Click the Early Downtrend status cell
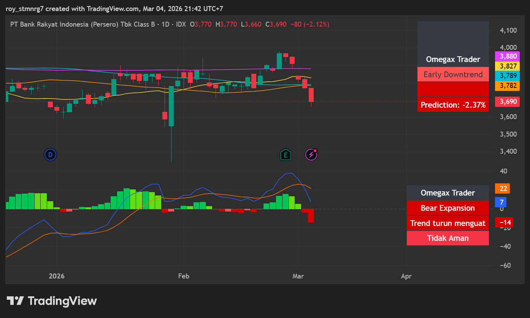Viewport: 530px width, 318px height. pyautogui.click(x=453, y=75)
